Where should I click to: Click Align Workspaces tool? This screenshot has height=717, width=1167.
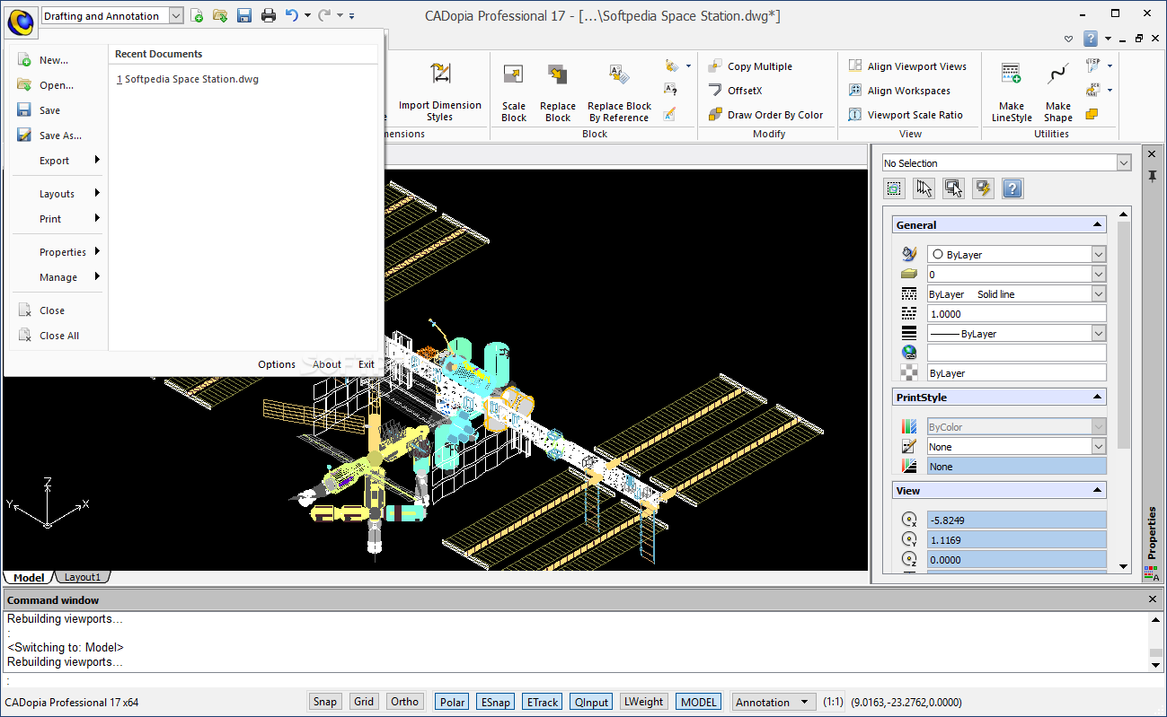(x=899, y=91)
